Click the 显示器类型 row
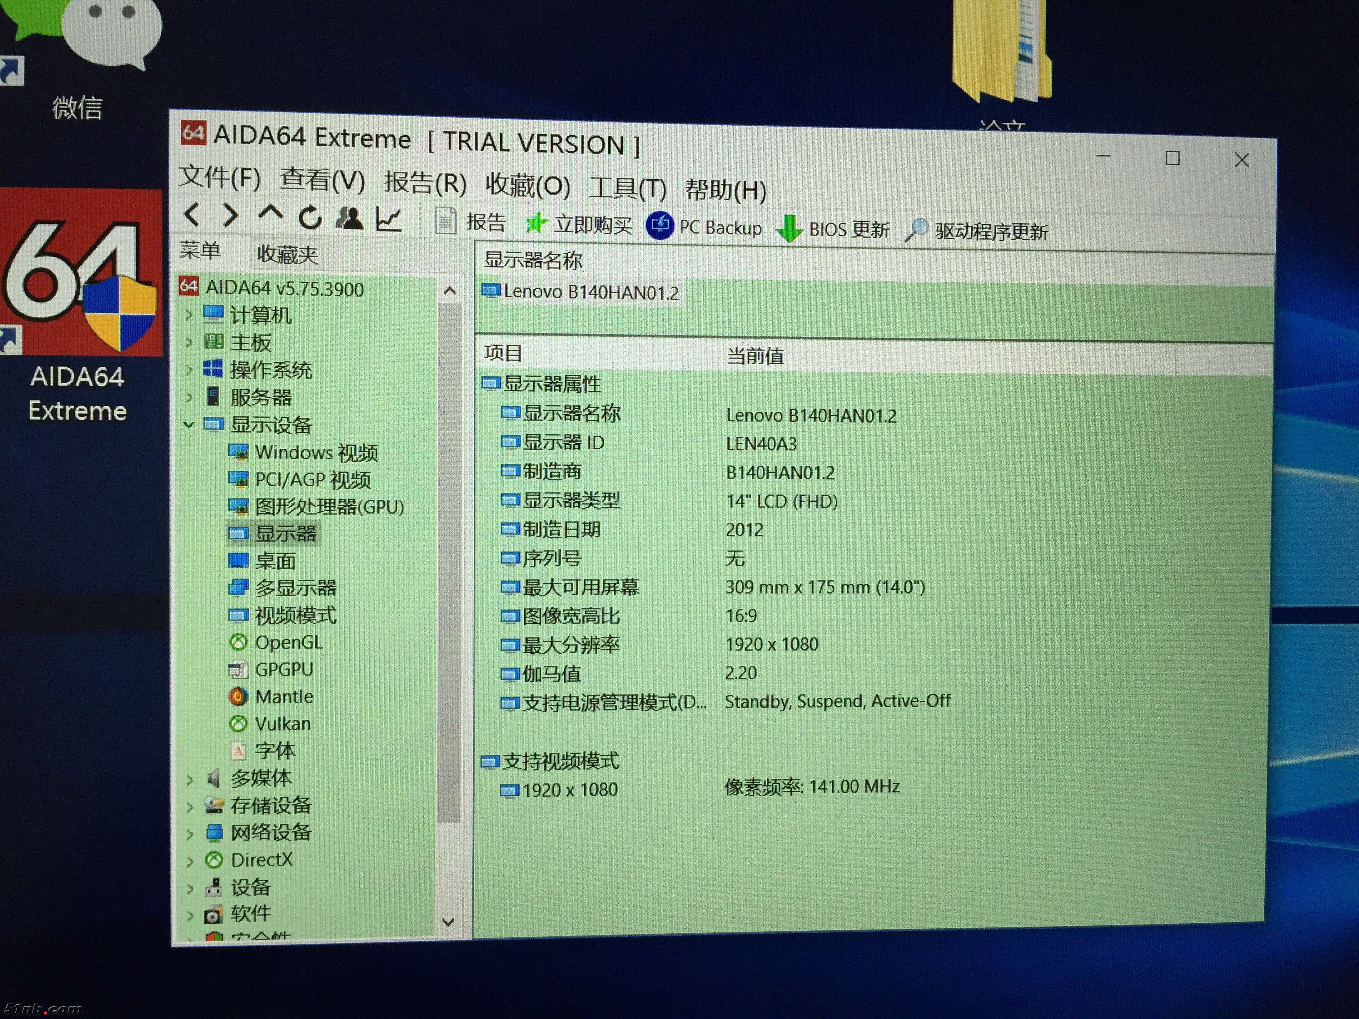 (669, 501)
